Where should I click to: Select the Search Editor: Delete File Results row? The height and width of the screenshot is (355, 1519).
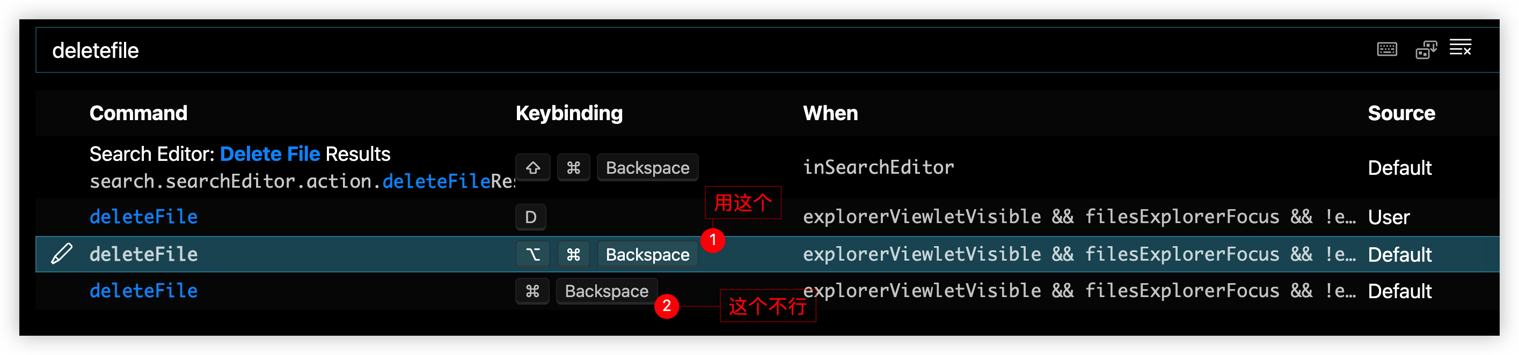click(x=239, y=154)
